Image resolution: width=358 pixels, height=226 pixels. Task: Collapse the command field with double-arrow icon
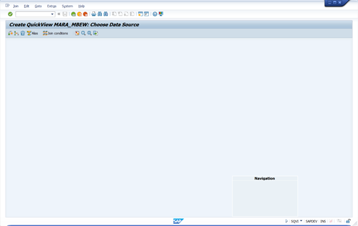[x=59, y=14]
